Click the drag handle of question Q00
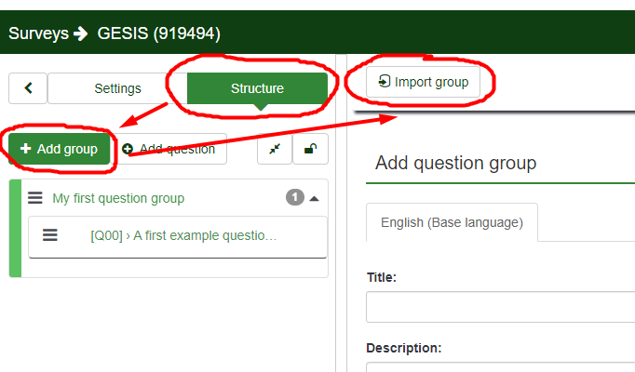 pos(50,236)
